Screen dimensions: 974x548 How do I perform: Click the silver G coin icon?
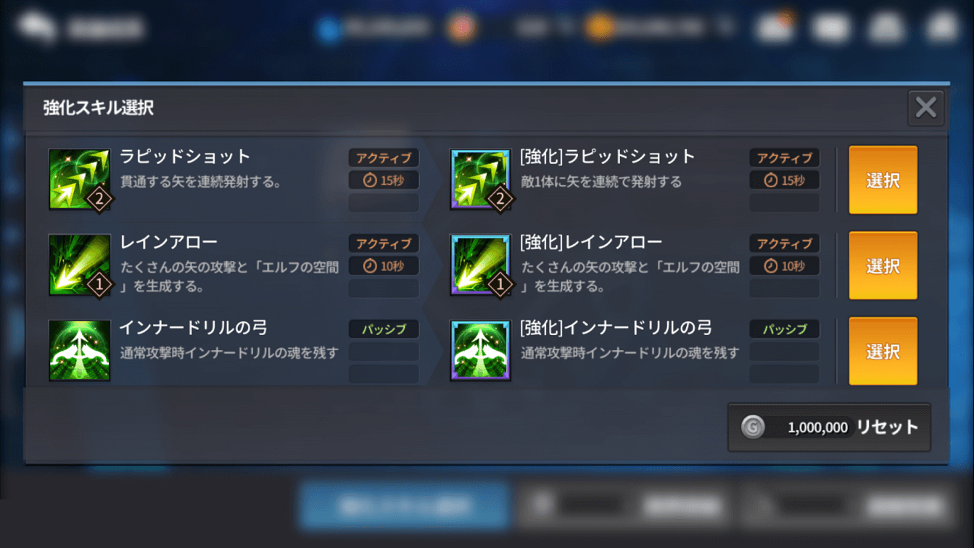coord(753,427)
